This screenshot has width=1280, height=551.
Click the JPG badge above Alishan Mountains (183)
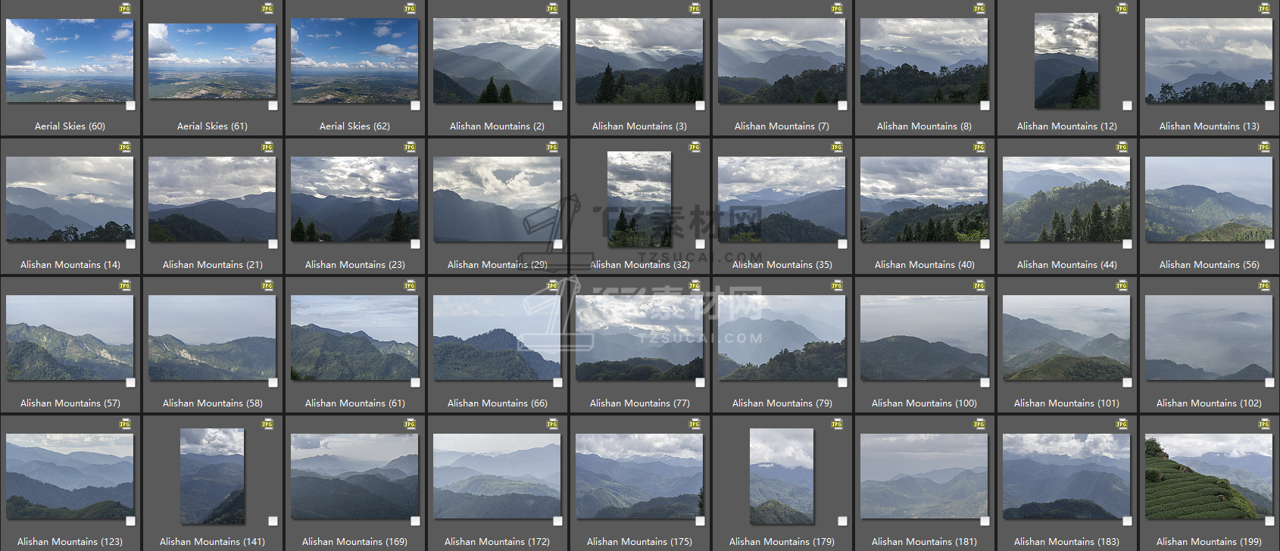pyautogui.click(x=1122, y=425)
